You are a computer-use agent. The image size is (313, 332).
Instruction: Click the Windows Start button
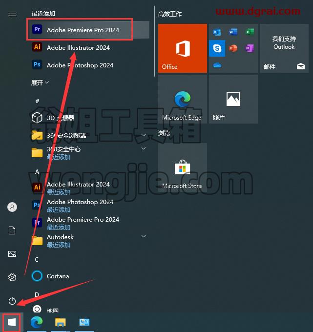point(12,323)
